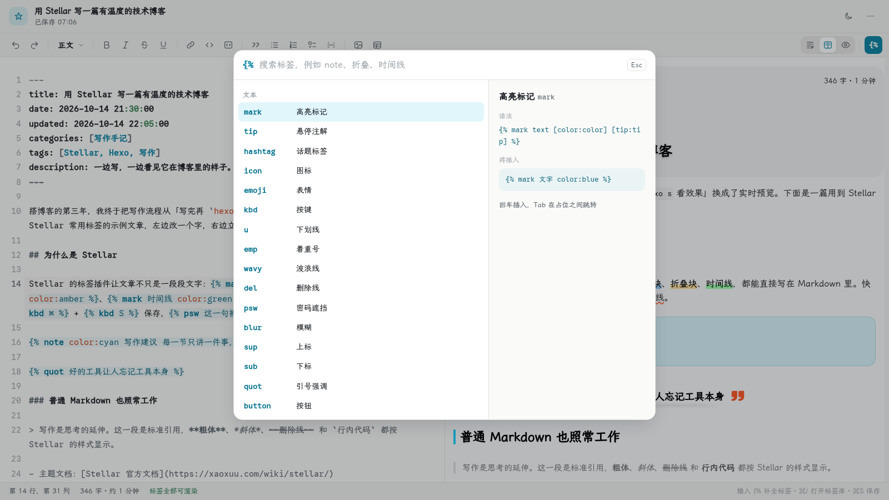
Task: Click the insertion snippet 'mark 文字 color:blue' box
Action: point(572,179)
